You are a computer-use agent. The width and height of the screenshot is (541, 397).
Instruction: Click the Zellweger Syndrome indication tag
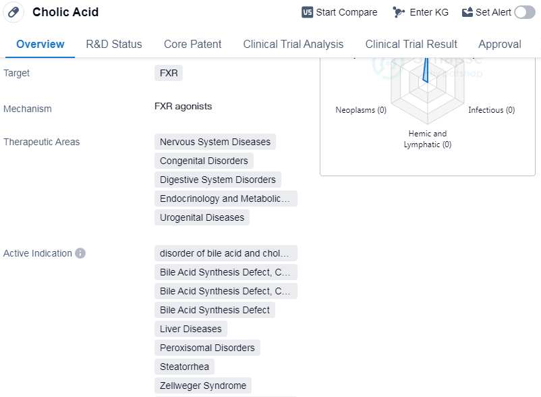[202, 386]
